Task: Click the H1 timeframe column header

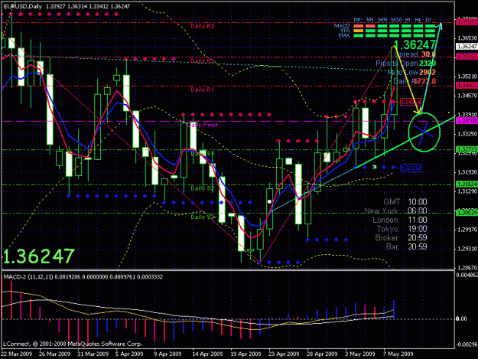Action: click(x=408, y=20)
